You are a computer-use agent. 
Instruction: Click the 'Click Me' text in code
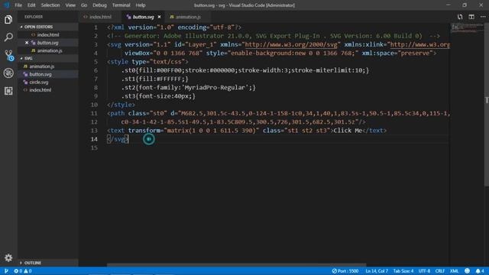(348, 131)
